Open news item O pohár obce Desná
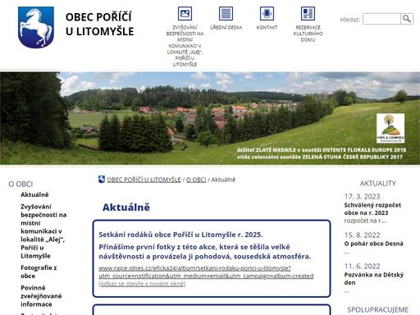 [373, 244]
